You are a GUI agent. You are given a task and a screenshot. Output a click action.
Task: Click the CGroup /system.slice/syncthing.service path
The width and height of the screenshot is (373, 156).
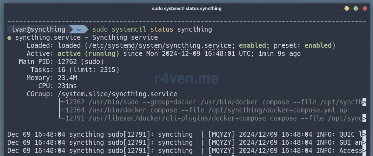pos(117,94)
